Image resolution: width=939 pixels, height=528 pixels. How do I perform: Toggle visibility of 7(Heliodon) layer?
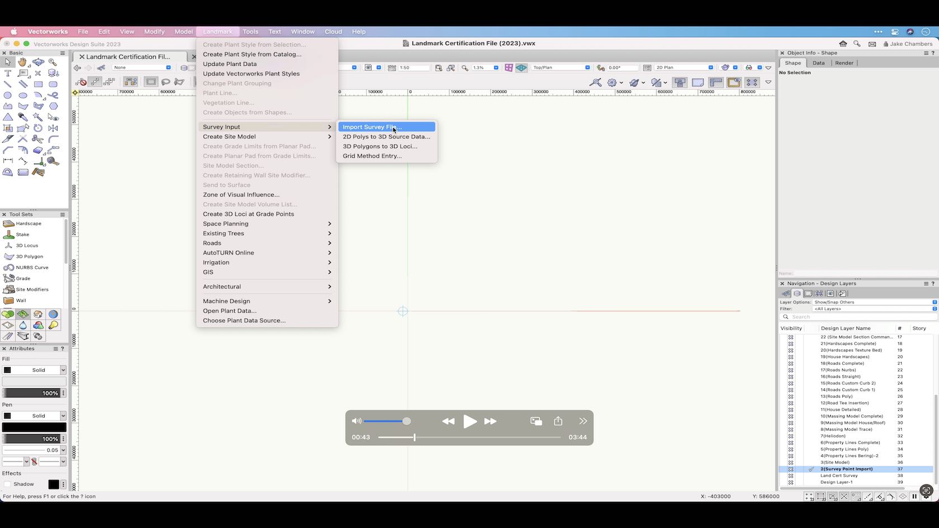click(x=790, y=436)
